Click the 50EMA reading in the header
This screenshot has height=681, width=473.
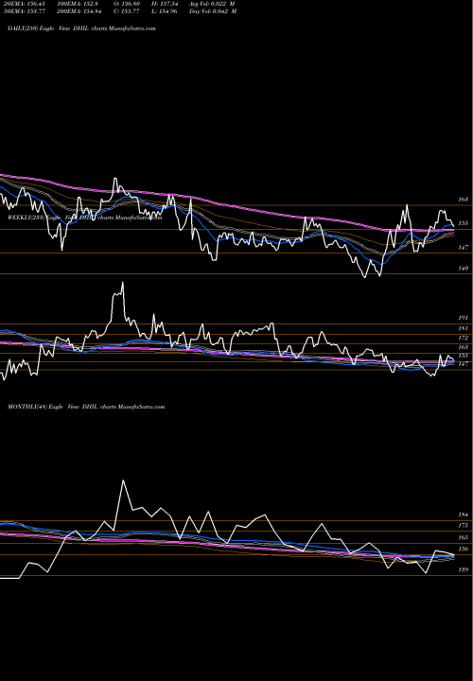25,11
